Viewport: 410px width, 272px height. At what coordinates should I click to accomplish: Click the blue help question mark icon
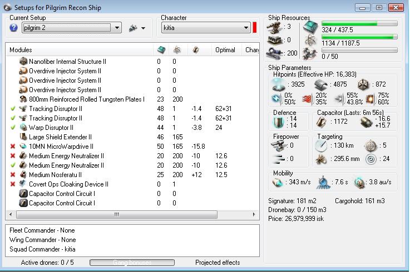pos(13,28)
